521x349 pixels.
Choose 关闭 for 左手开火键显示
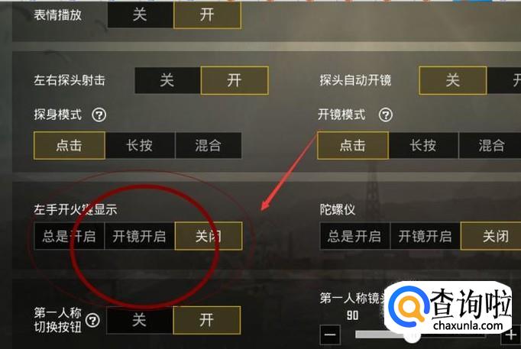tap(209, 236)
